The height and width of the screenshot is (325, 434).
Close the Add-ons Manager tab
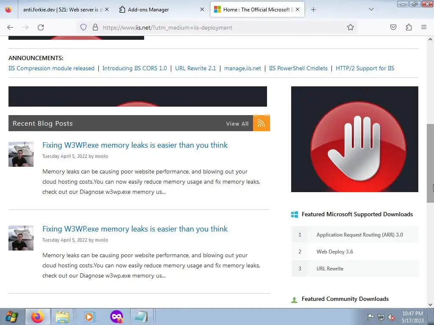(202, 9)
